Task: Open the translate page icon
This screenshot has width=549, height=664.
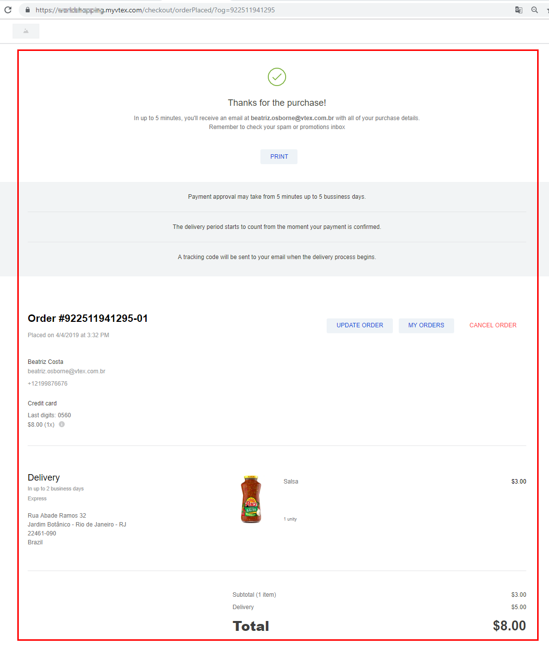Action: point(519,10)
